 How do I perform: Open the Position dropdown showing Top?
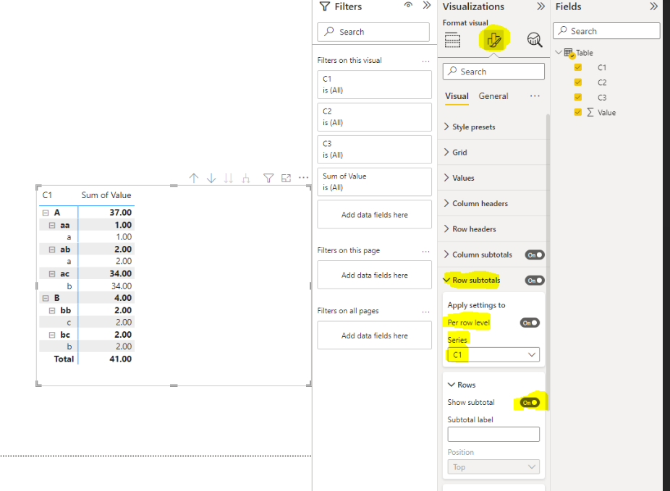tap(493, 467)
